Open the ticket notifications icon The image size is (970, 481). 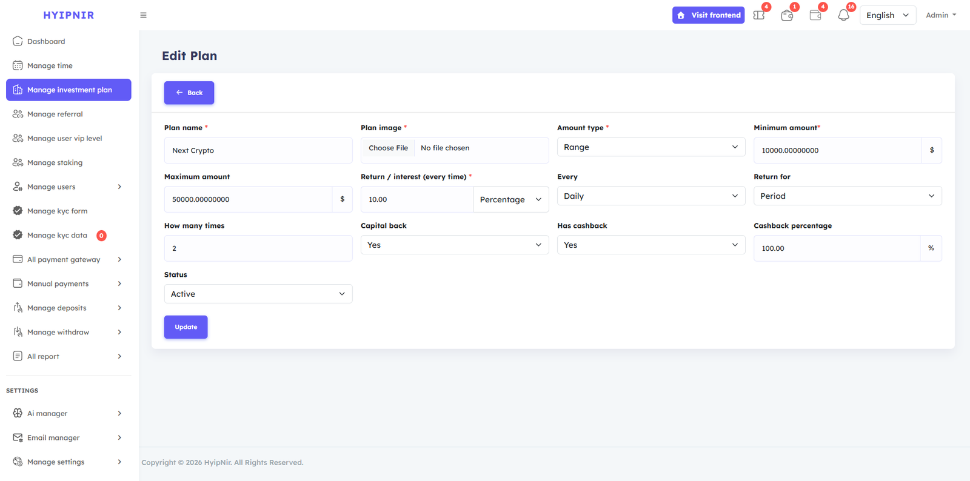758,15
